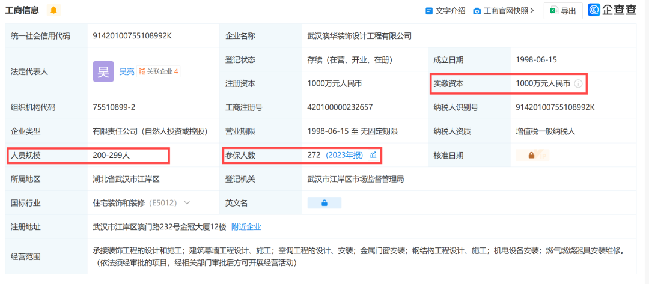Screen dimensions: 649x284
Task: Open 文字介绍 view
Action: [445, 11]
